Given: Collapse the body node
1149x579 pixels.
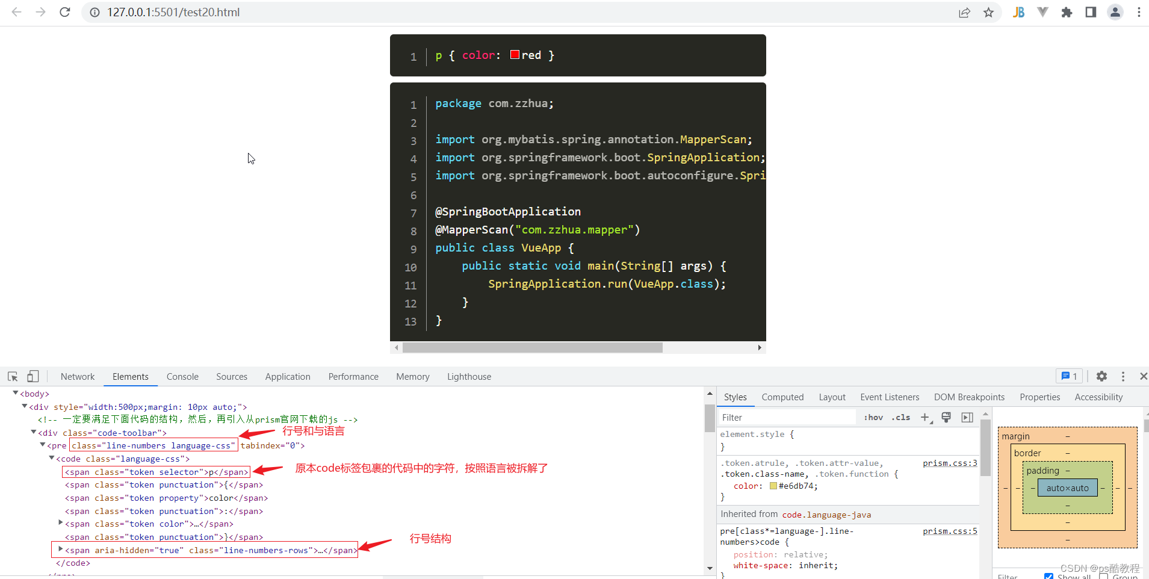Looking at the screenshot, I should point(16,393).
